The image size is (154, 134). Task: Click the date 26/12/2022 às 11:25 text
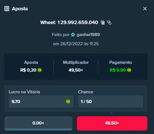tap(76, 44)
